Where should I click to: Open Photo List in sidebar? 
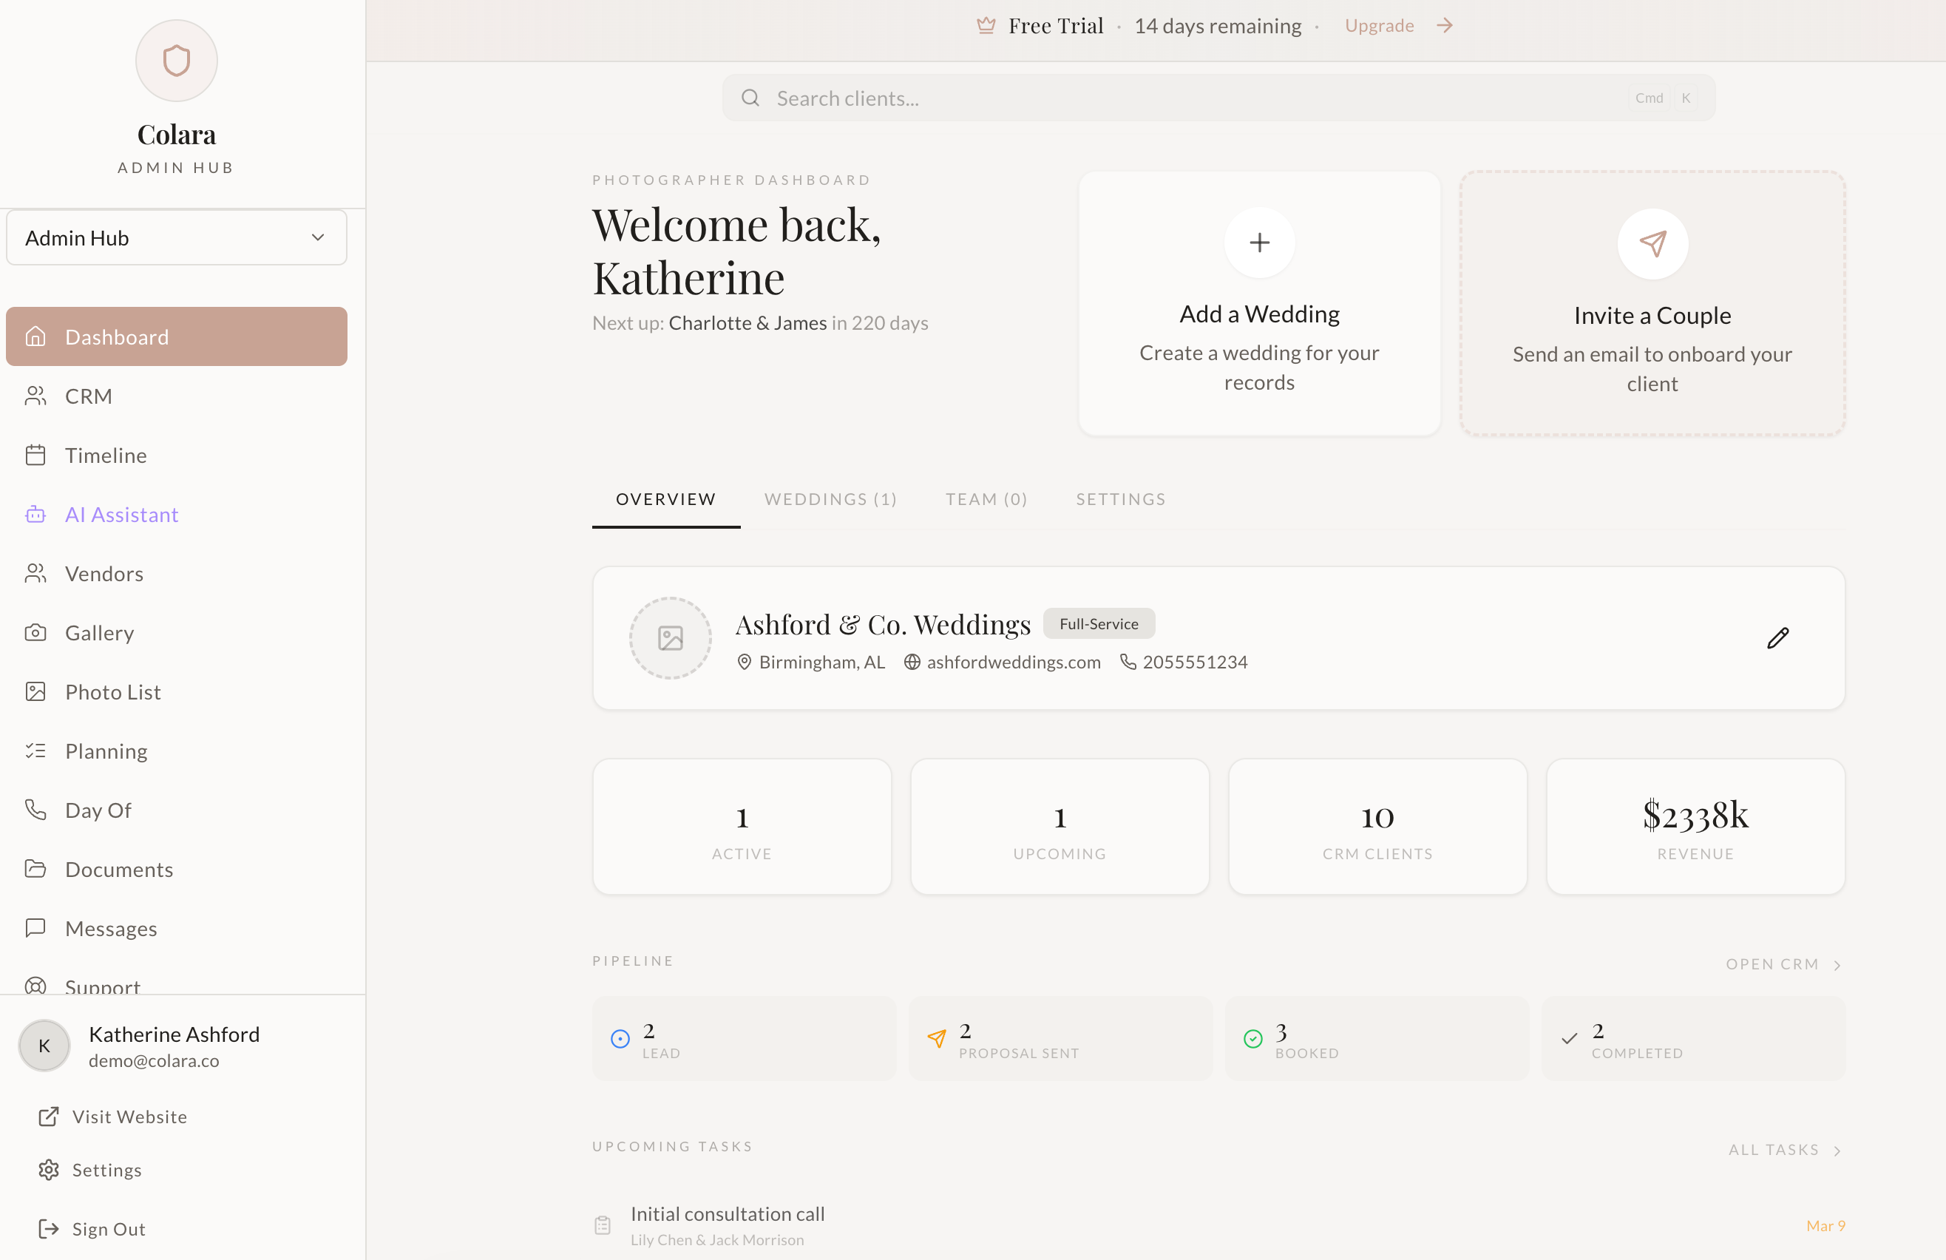pyautogui.click(x=177, y=691)
